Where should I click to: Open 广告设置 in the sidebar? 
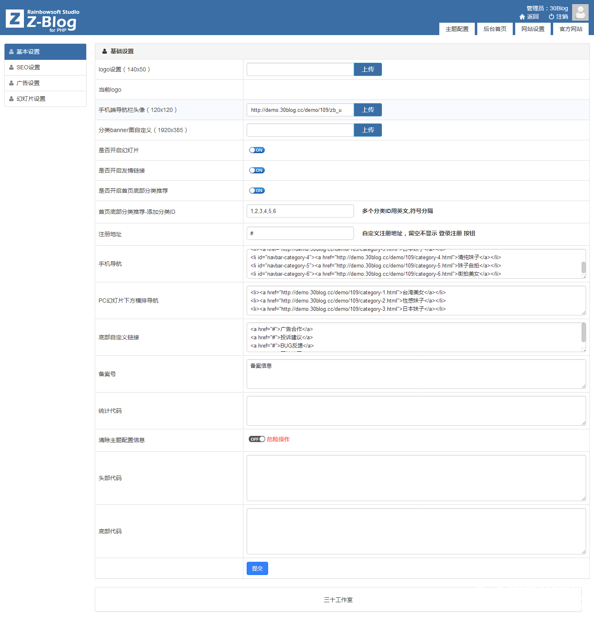point(45,83)
